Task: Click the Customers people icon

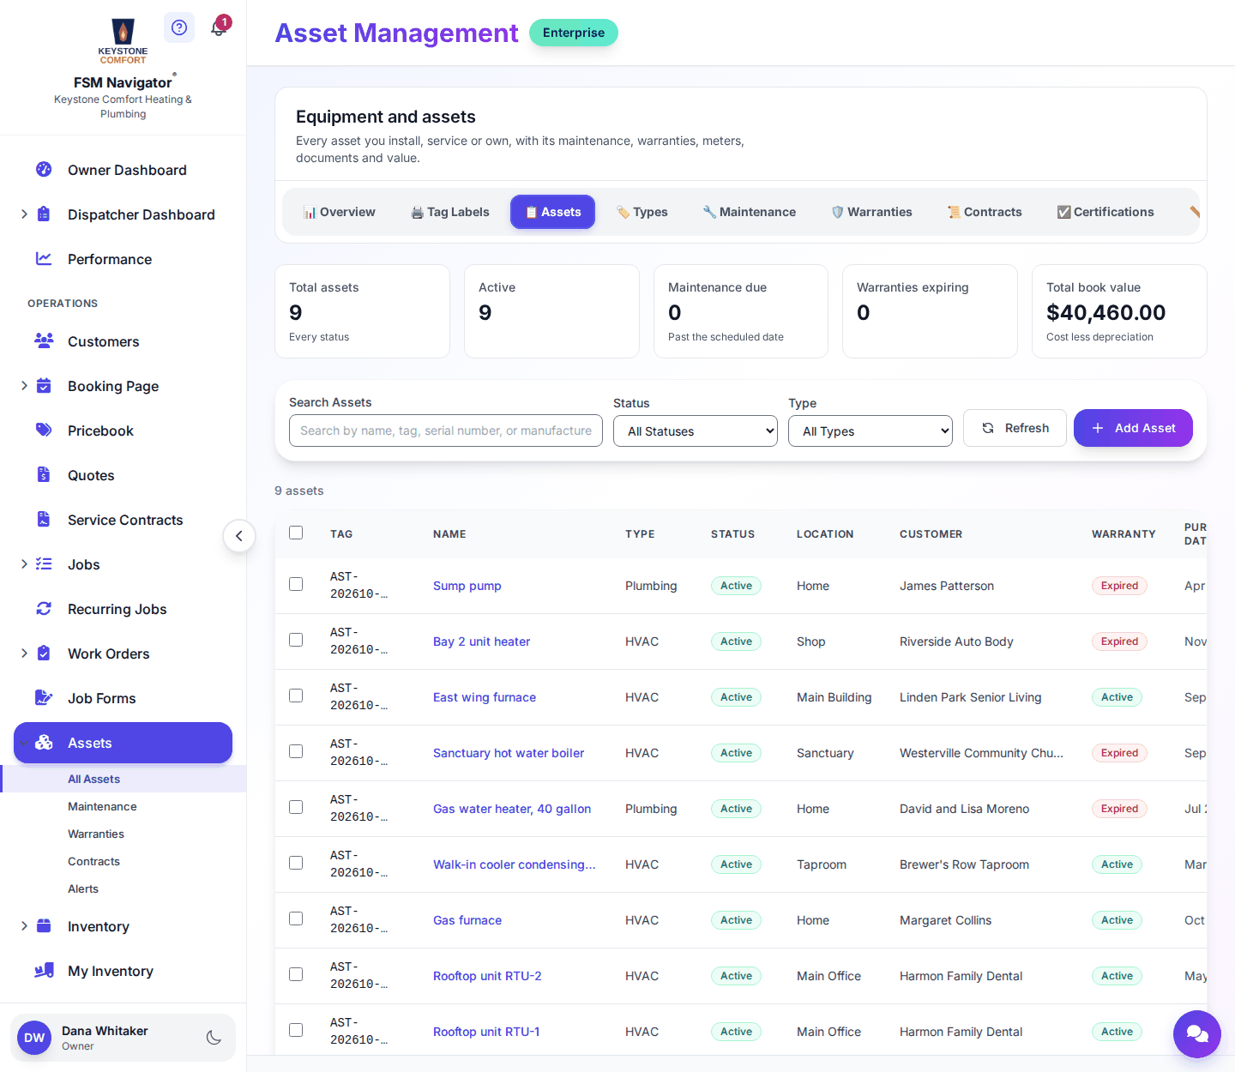Action: [x=44, y=341]
